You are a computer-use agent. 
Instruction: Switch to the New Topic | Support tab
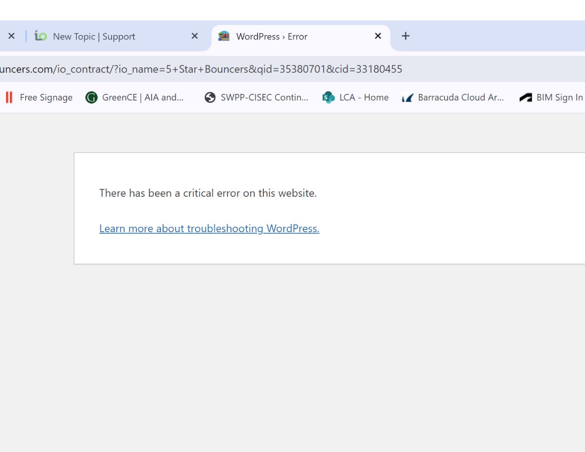94,36
